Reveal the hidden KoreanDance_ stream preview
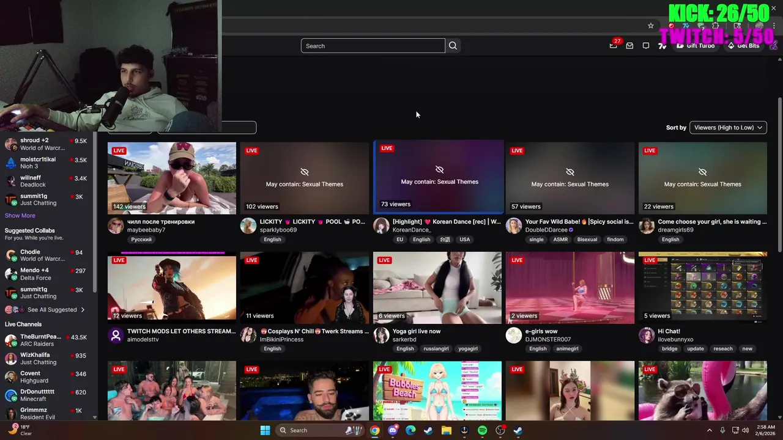 439,177
